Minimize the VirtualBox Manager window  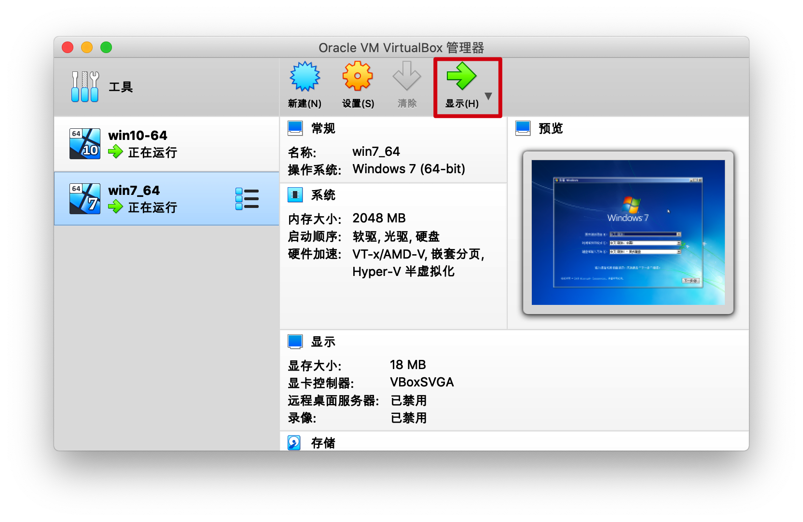click(x=87, y=47)
